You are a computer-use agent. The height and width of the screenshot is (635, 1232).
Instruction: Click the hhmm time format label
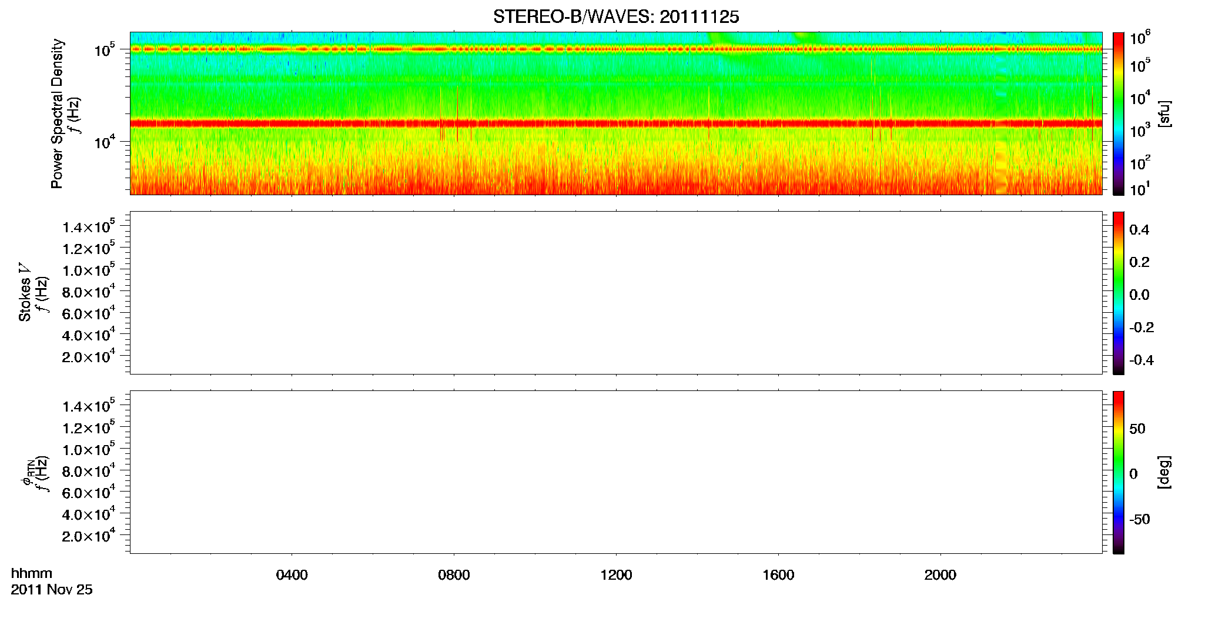tap(32, 573)
